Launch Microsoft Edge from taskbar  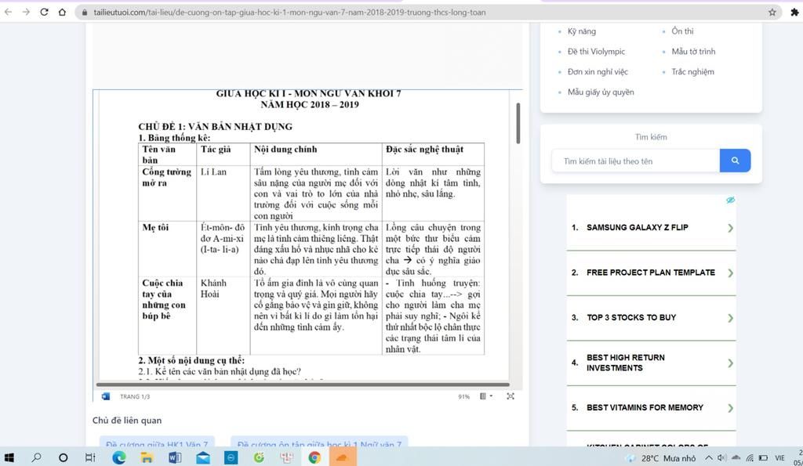tap(119, 458)
